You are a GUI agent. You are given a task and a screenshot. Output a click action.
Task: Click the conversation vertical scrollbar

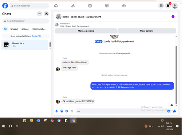pos(176,75)
